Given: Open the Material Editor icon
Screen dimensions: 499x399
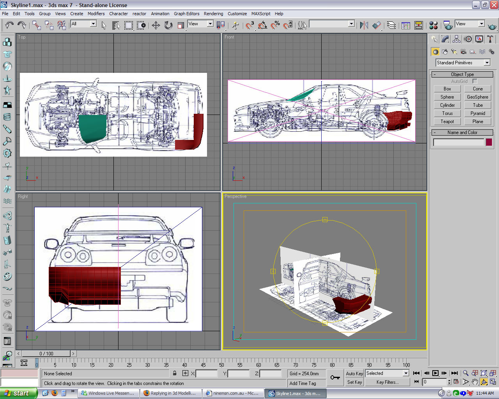Looking at the screenshot, I should pyautogui.click(x=433, y=25).
